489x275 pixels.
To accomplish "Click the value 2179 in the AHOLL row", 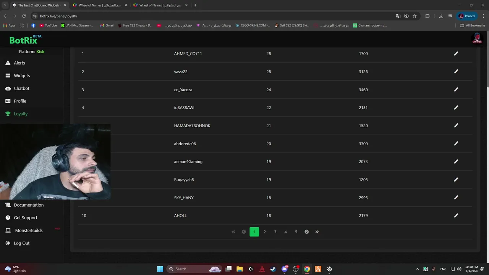I will tap(363, 215).
